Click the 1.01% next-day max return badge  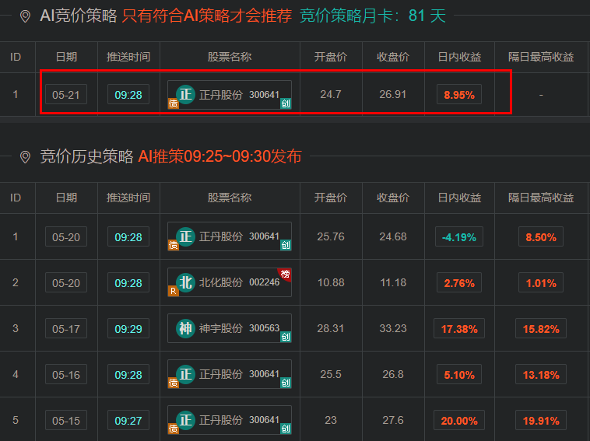[541, 282]
